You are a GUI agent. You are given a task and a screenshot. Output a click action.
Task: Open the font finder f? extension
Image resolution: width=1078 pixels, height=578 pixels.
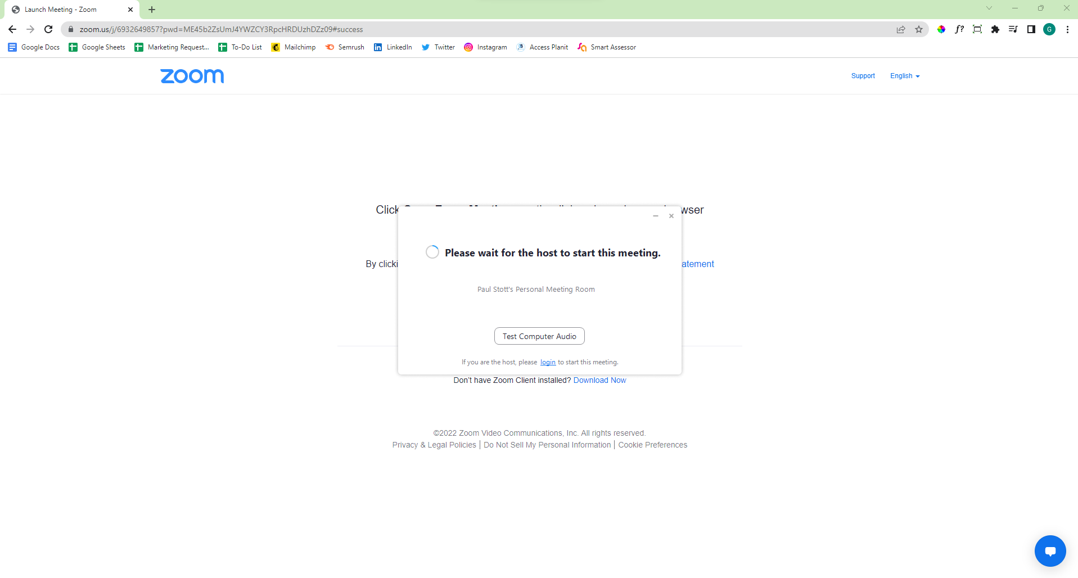coord(959,29)
